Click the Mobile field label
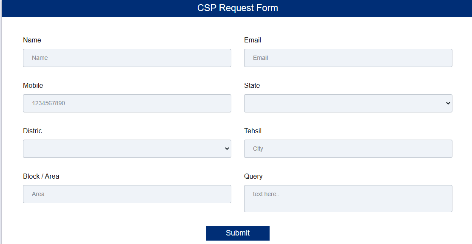Screen dimensions: 472x244 [33, 85]
